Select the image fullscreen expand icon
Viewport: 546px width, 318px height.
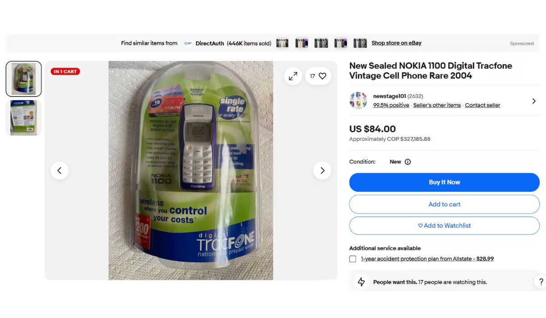[x=293, y=76]
